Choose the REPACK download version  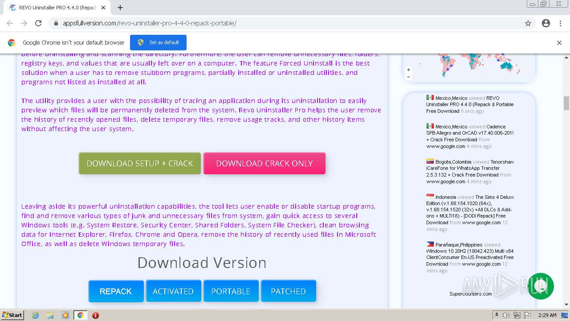(x=116, y=291)
